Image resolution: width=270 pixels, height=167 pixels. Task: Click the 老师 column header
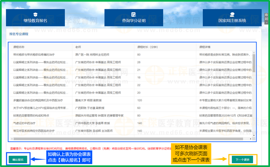click(x=78, y=47)
